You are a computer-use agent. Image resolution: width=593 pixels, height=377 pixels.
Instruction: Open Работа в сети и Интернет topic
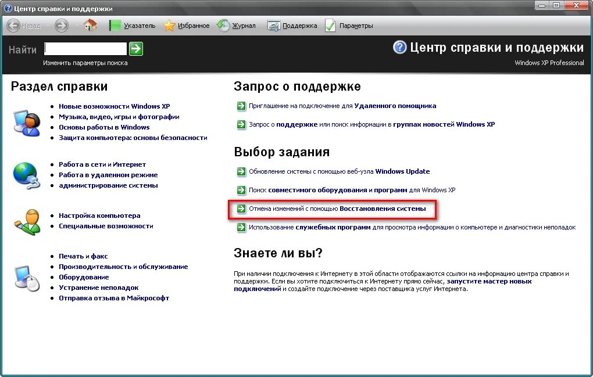pyautogui.click(x=102, y=164)
